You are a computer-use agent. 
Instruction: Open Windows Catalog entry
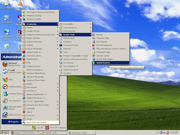click(x=40, y=16)
